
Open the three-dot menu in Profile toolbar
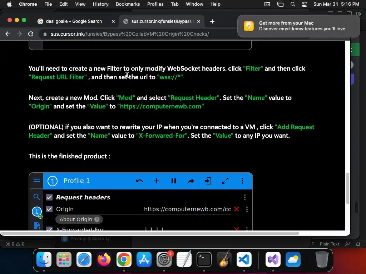tap(242, 181)
